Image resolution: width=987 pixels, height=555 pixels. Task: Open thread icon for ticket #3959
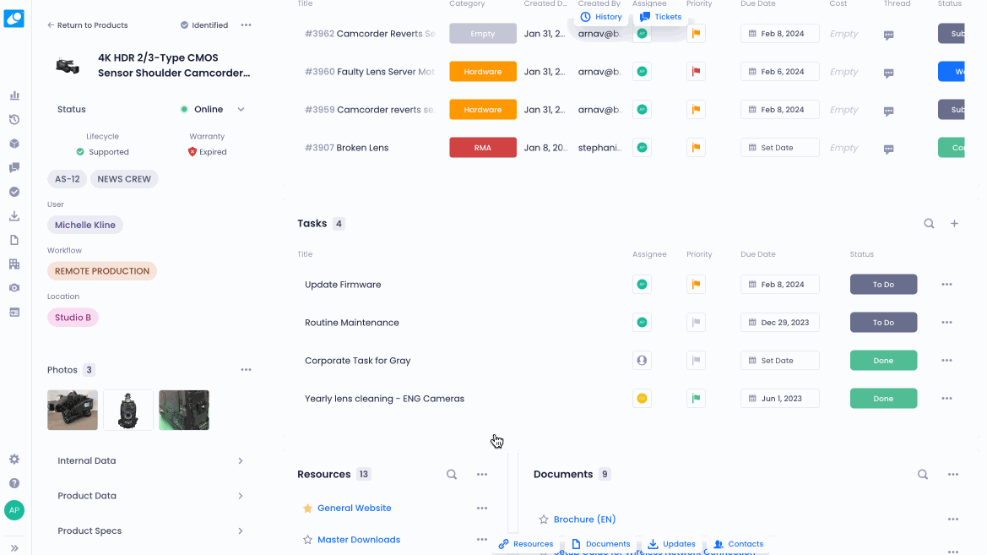[x=889, y=111]
